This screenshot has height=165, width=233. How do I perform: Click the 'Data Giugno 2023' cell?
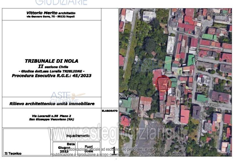(x=64, y=148)
